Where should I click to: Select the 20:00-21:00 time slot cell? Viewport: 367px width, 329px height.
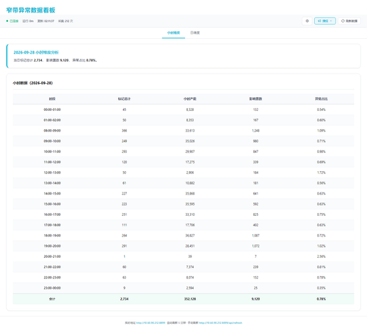tap(52, 256)
